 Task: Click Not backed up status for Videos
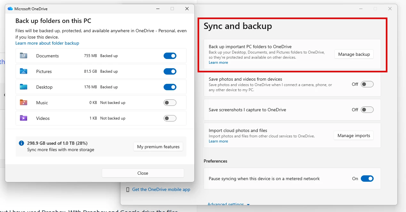[x=113, y=118]
